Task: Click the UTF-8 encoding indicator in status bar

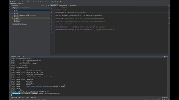Action: (154, 99)
